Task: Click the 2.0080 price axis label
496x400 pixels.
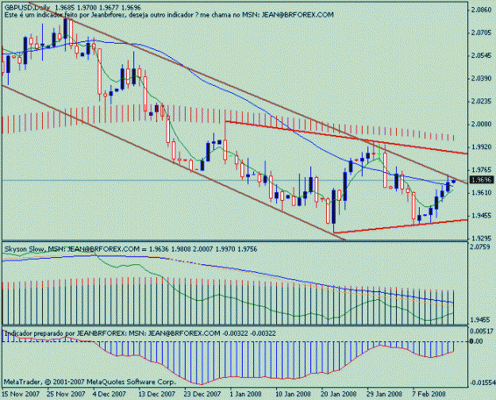Action: [x=482, y=124]
